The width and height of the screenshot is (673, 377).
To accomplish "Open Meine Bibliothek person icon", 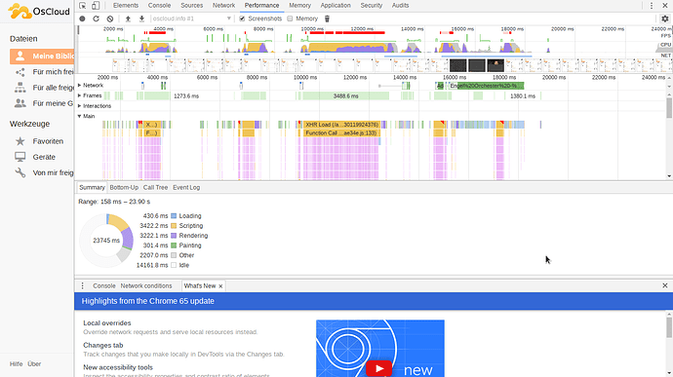I will 20,56.
